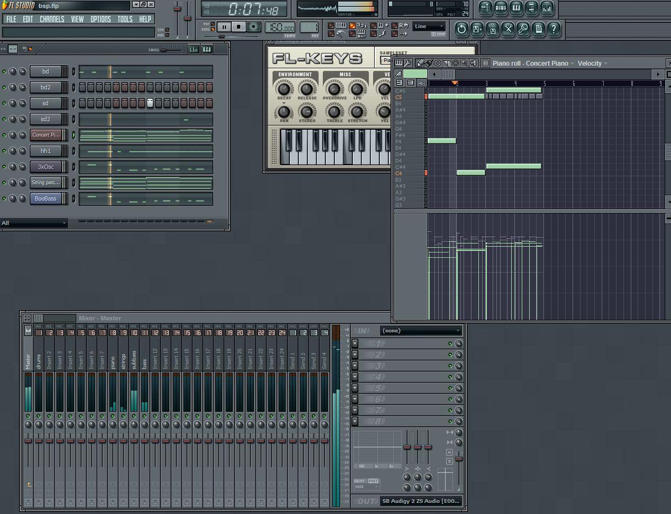Click the undo history round icon
Screen dimensions: 671x514
point(461,29)
